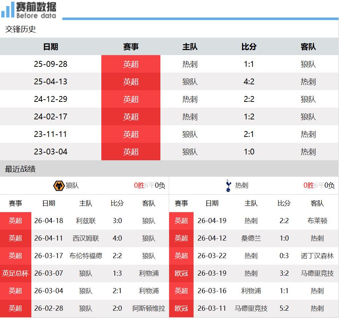Open the 欧冠 tag on 26-03-19
This screenshot has height=318, width=339.
pos(181,273)
